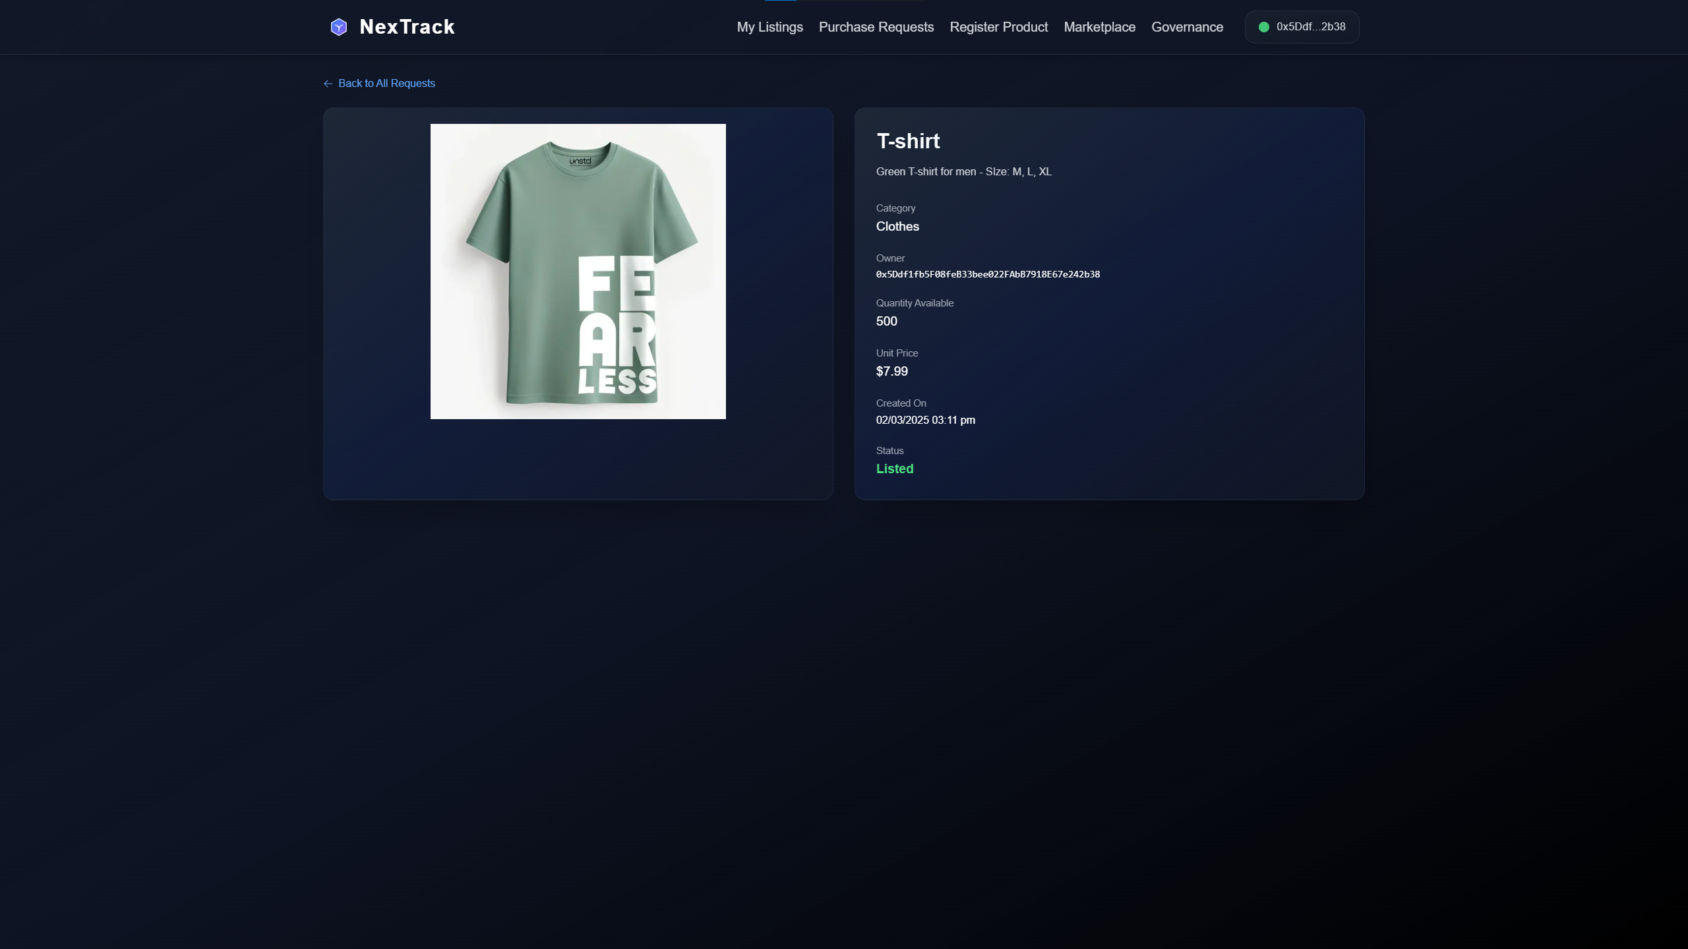Image resolution: width=1688 pixels, height=949 pixels.
Task: Click the Green T-shirt description text
Action: 963,171
